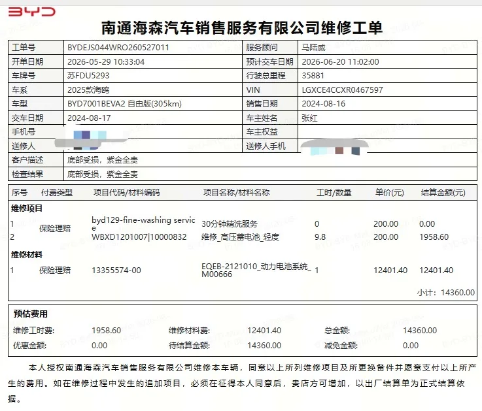This screenshot has width=482, height=411.
Task: Select work order number BYDEJS044WRO260527011
Action: coord(118,48)
